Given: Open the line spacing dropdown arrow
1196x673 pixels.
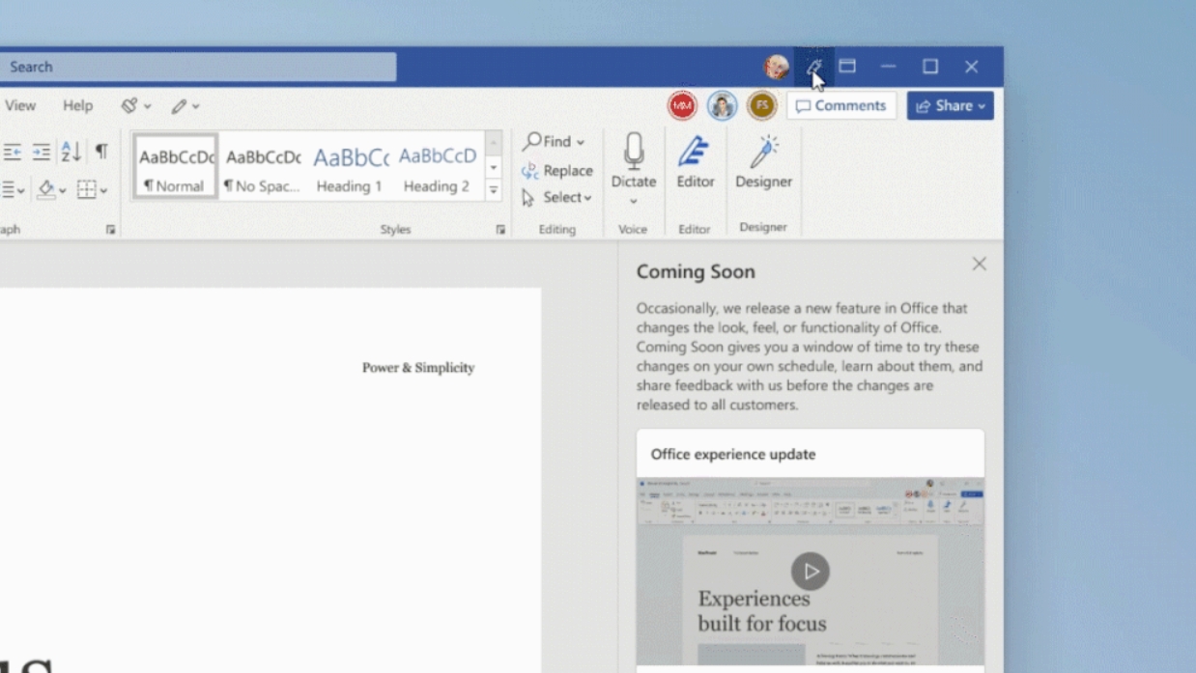Looking at the screenshot, I should (x=23, y=191).
